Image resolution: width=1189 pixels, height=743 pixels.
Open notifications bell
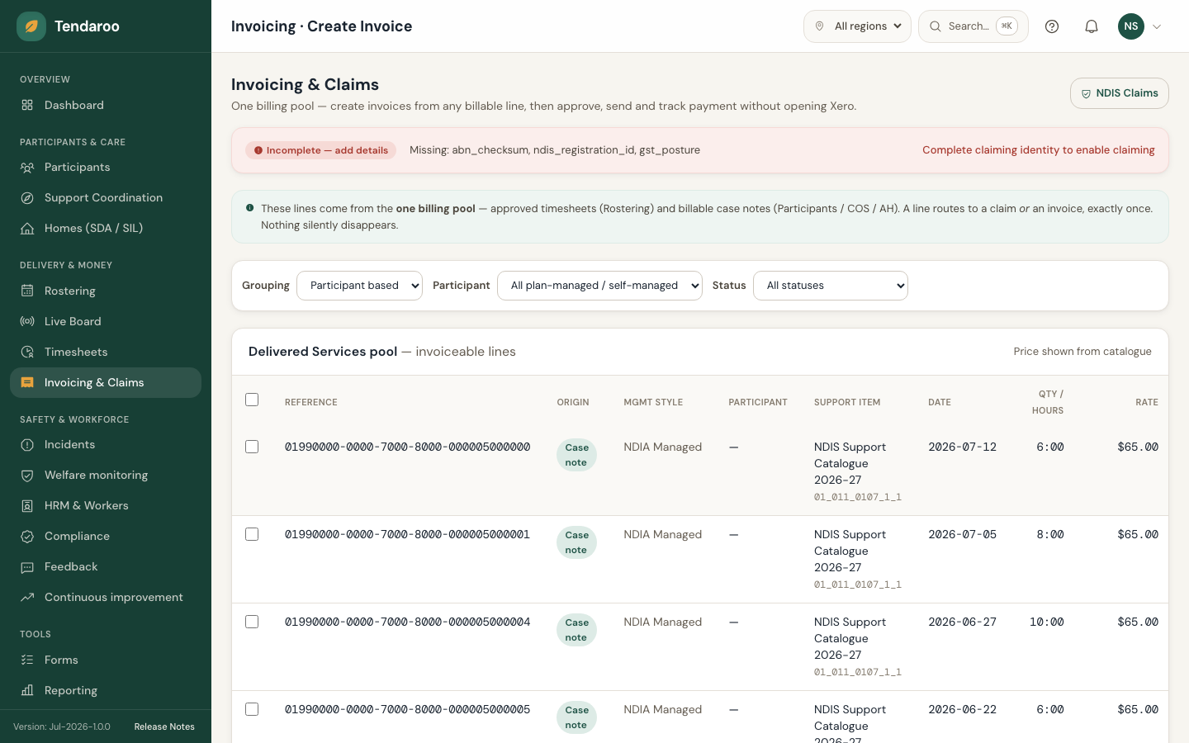coord(1092,26)
